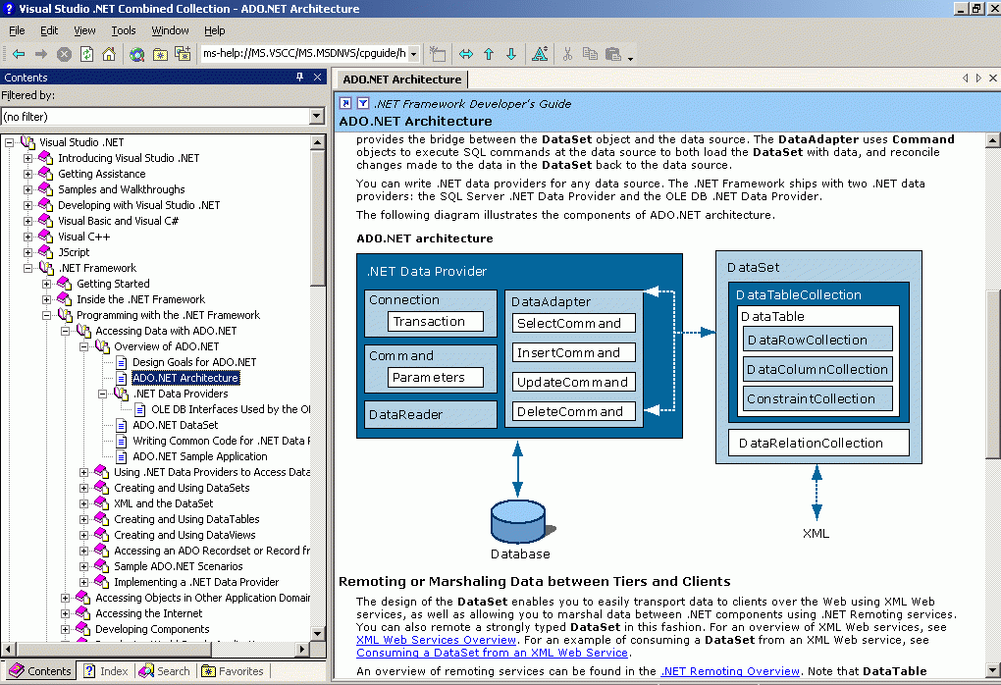Expand the Visual C++ node
1001x685 pixels.
coord(27,237)
